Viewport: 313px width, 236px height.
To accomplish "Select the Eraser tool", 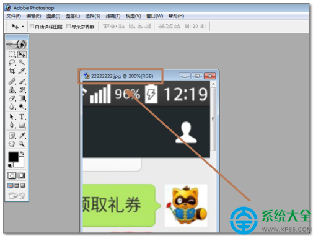I will (x=12, y=98).
